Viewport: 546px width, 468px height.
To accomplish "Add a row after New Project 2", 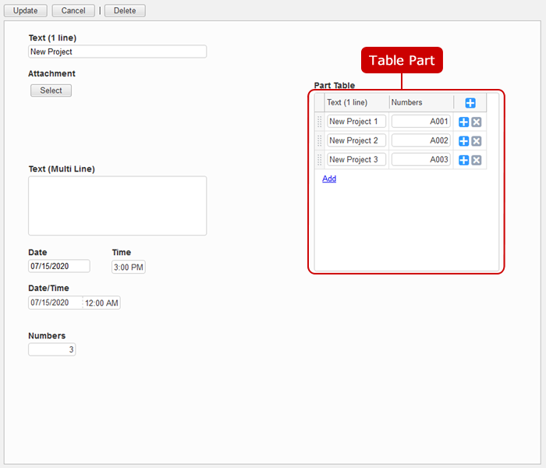I will pyautogui.click(x=463, y=141).
